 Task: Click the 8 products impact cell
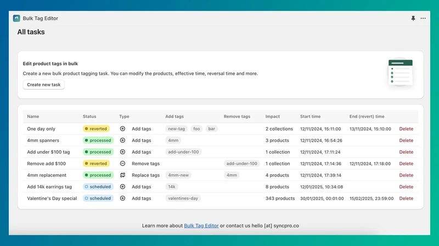pyautogui.click(x=277, y=186)
